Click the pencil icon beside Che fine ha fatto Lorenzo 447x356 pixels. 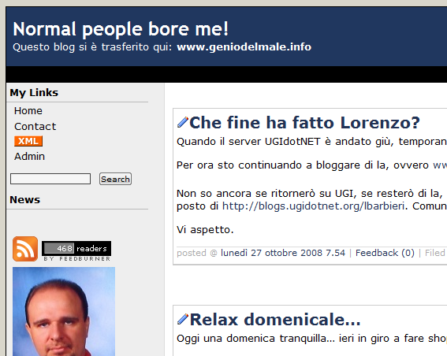183,122
